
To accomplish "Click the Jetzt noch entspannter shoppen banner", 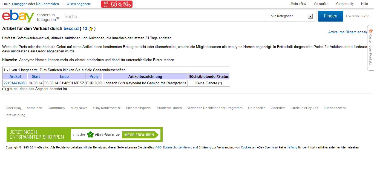I will (x=85, y=135).
